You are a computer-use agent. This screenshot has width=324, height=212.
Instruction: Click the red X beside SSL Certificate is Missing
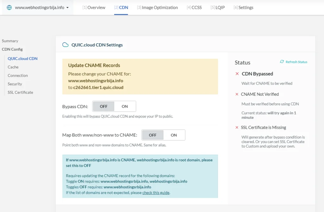[x=237, y=127]
